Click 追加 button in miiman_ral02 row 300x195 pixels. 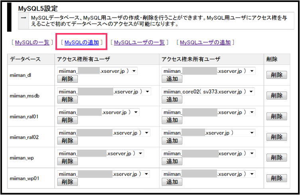[x=172, y=140]
